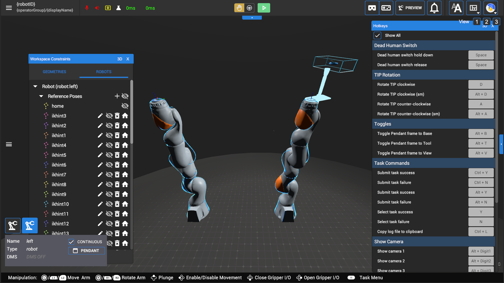Toggle visibility of ikhint2

coord(109,126)
